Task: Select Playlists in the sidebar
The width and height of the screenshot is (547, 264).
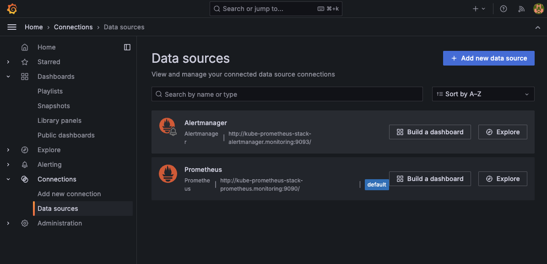Action: pyautogui.click(x=50, y=91)
